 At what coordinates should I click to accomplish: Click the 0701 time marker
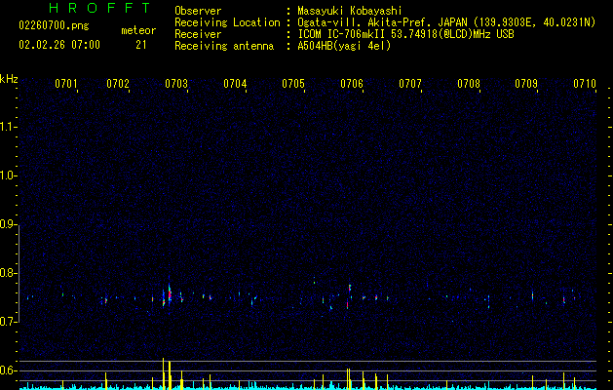point(65,84)
